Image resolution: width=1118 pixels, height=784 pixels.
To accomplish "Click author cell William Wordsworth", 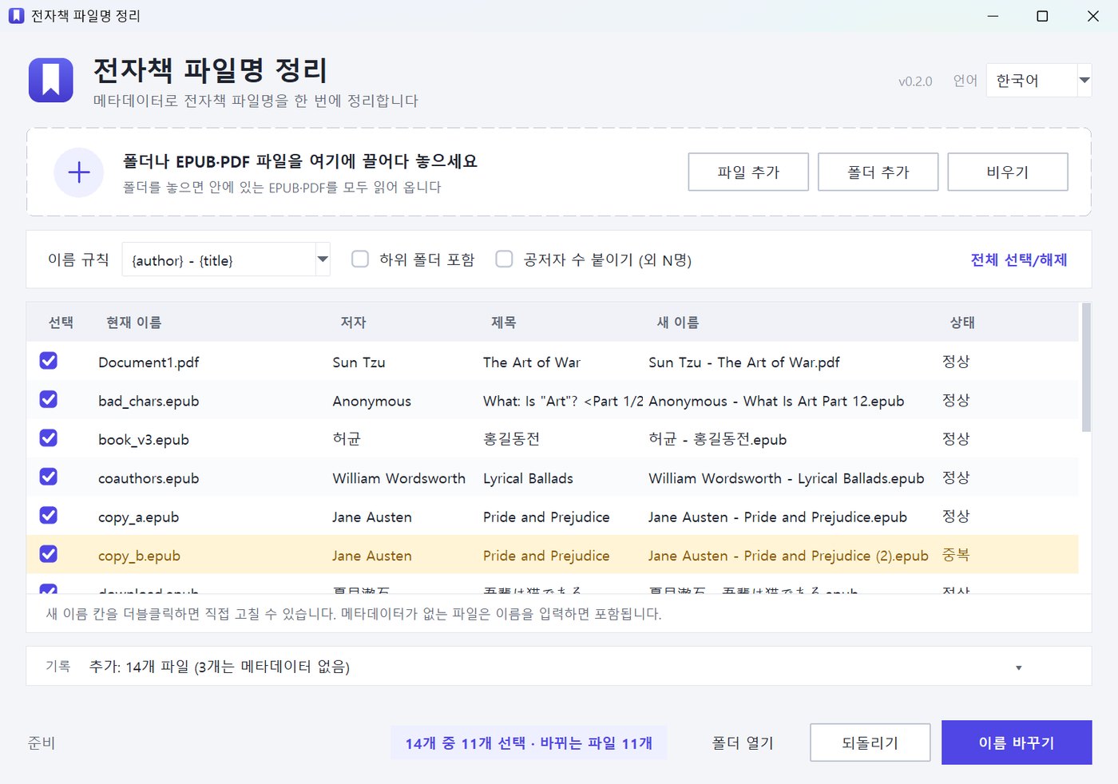I will [399, 478].
